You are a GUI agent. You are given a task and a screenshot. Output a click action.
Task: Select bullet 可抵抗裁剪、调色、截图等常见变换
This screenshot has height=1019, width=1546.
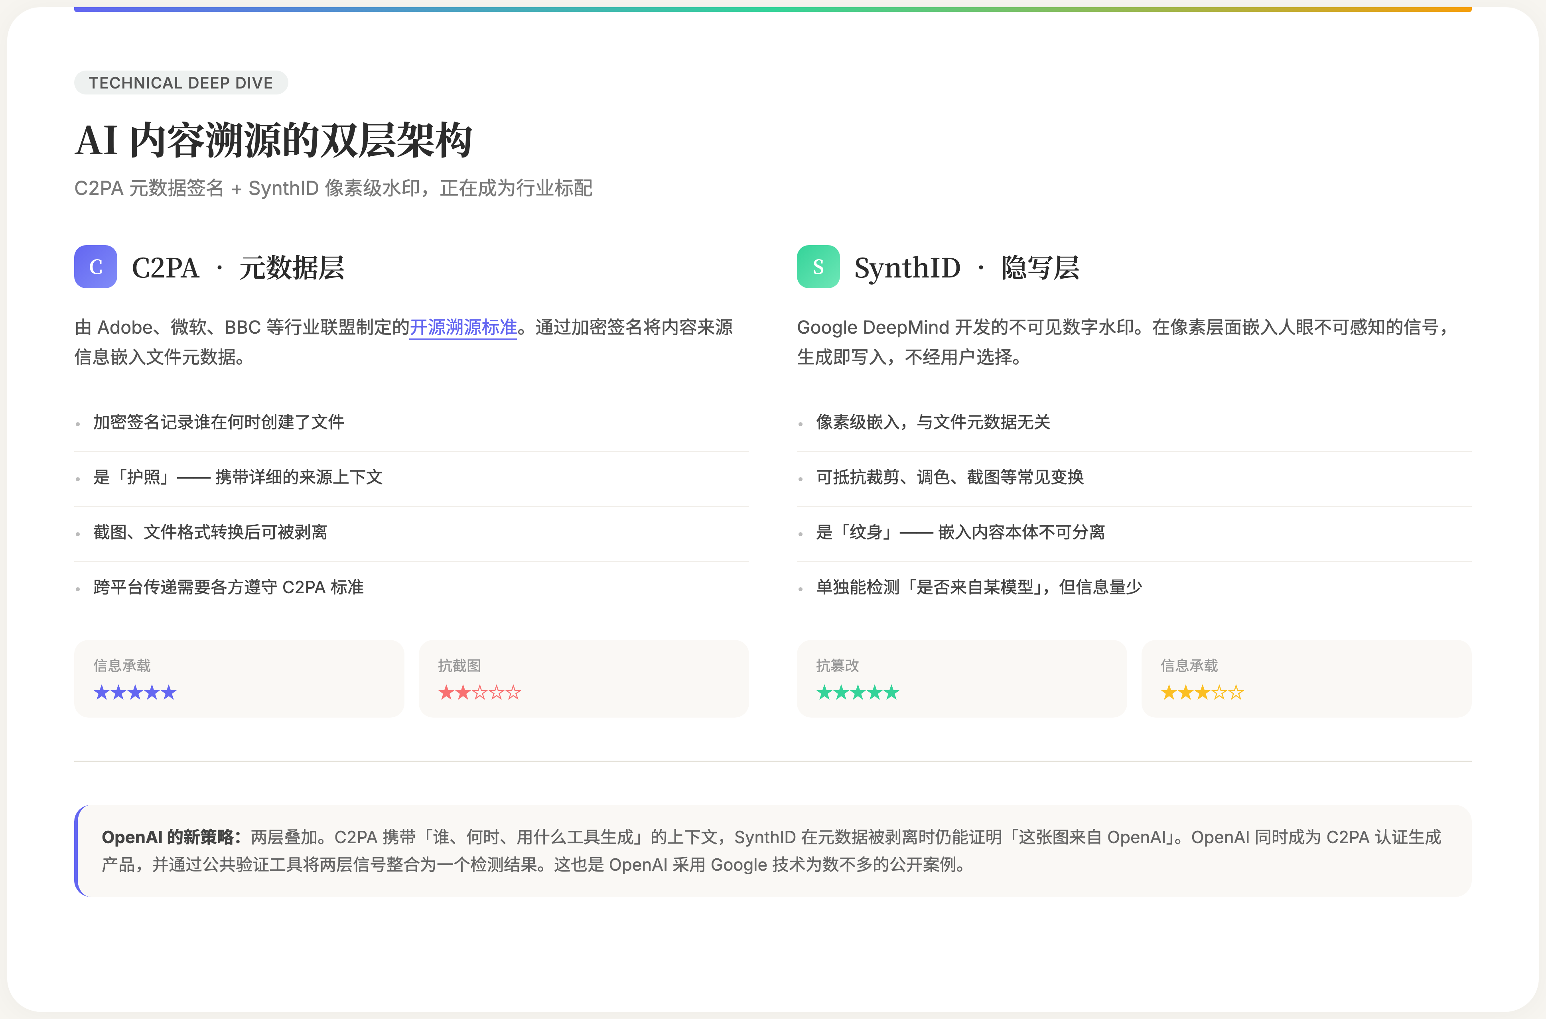[x=950, y=477]
